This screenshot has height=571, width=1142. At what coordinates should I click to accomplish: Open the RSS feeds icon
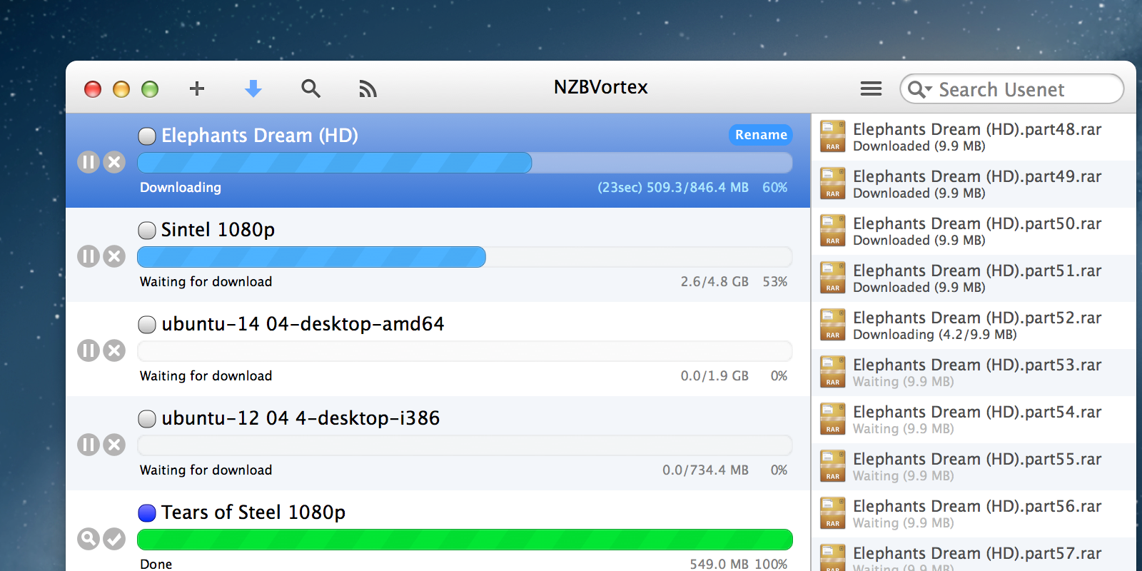point(368,89)
